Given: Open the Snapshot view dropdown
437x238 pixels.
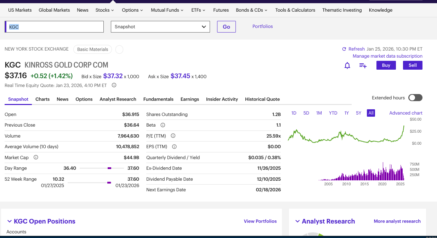Looking at the screenshot, I should [160, 27].
